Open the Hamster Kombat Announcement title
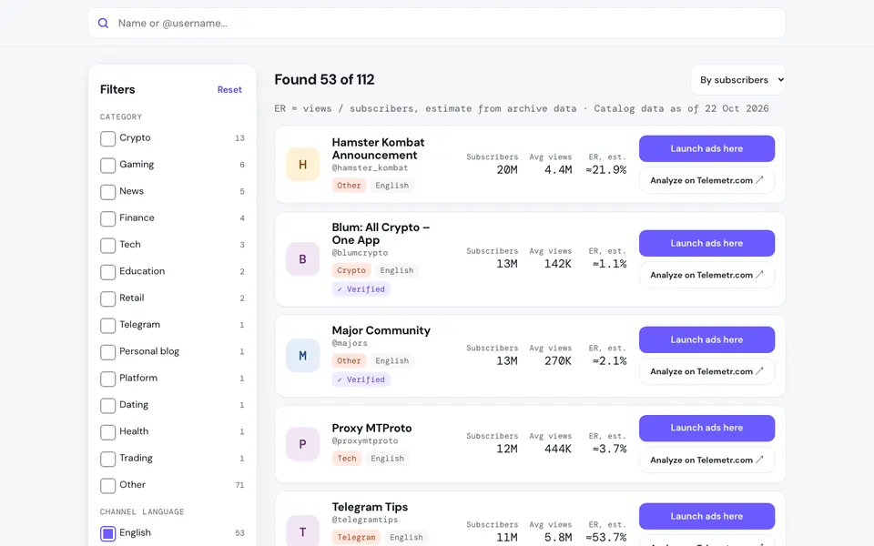Viewport: 874px width, 546px height. (x=378, y=148)
